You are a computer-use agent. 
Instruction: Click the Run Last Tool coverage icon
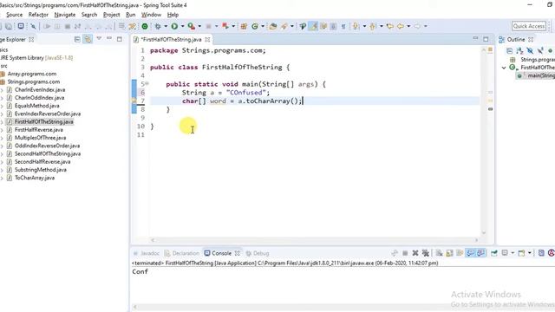pos(191,26)
